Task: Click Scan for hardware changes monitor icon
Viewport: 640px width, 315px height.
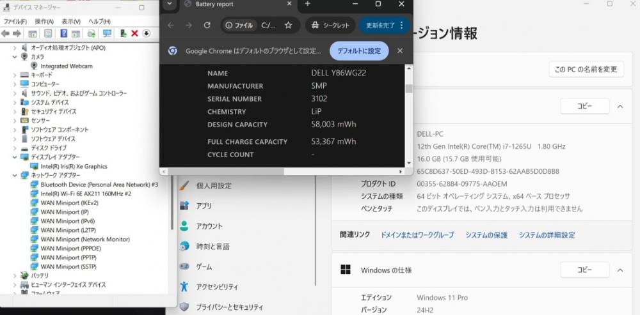Action: pos(107,33)
